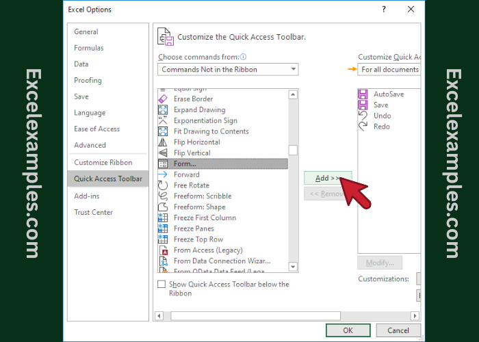Click the Erase Border eraser icon
The image size is (479, 342).
pyautogui.click(x=163, y=99)
